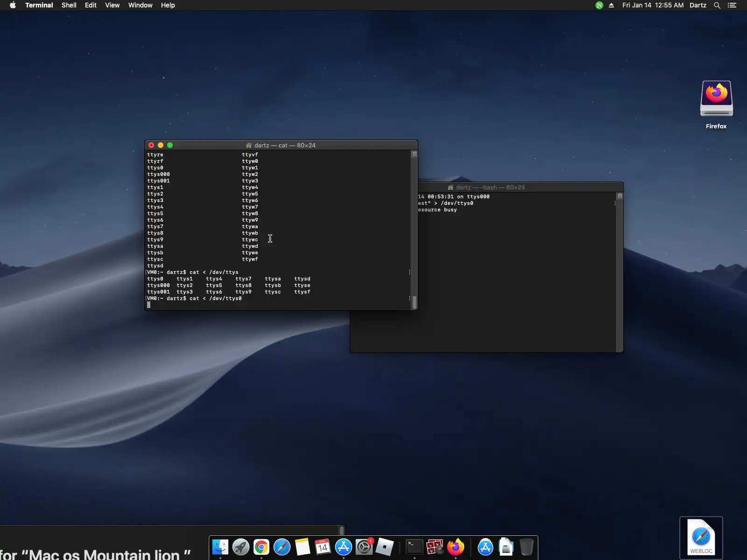Open System Preferences gear with badge
Screen dimensions: 747x560
tap(364, 547)
